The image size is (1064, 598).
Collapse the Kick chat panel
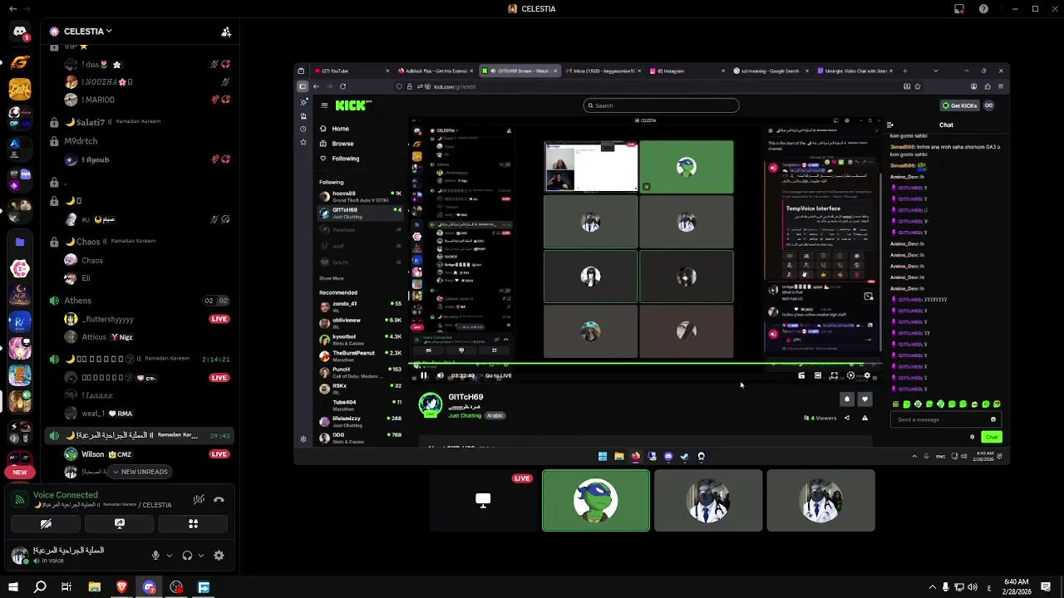(889, 125)
